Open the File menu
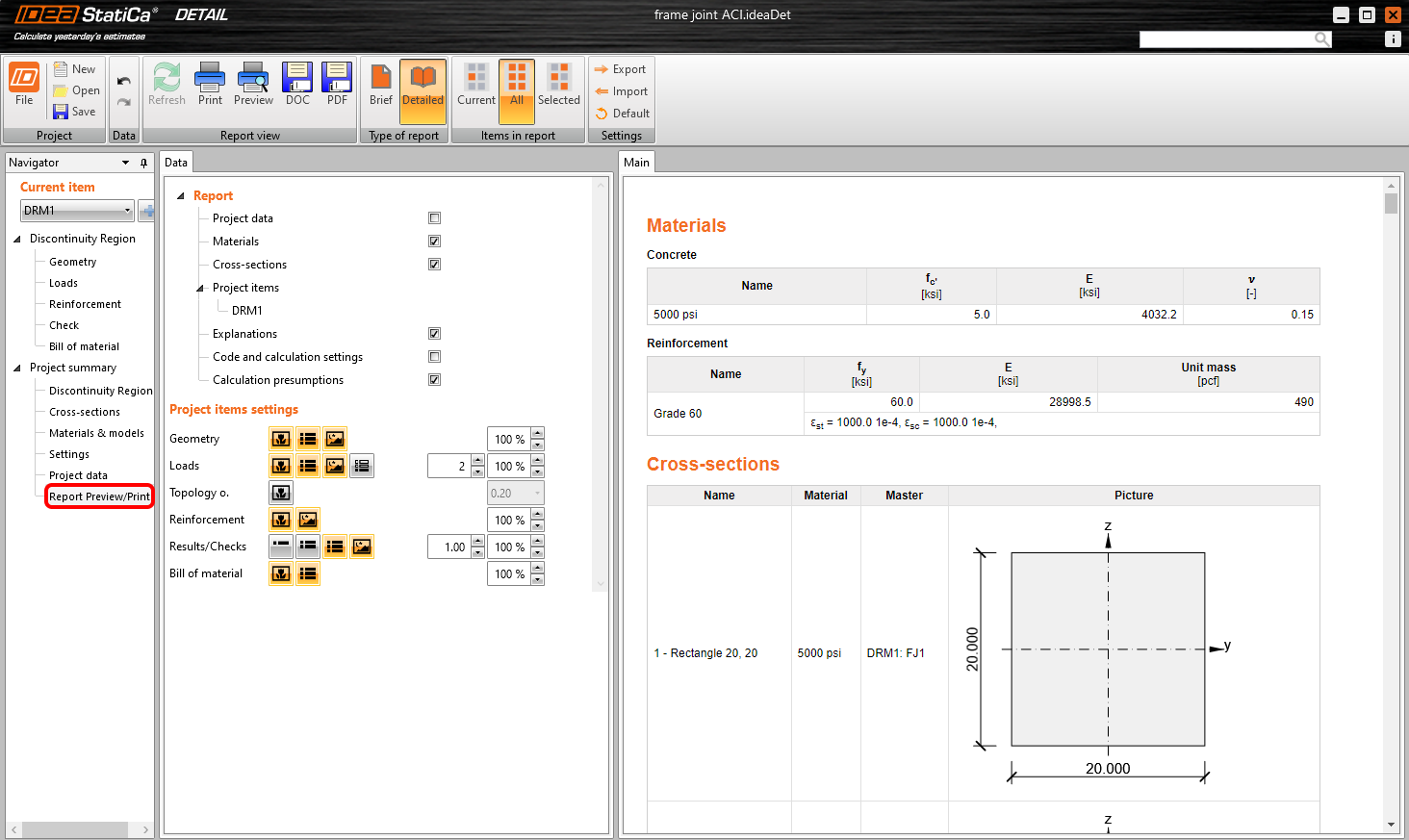 click(x=24, y=84)
